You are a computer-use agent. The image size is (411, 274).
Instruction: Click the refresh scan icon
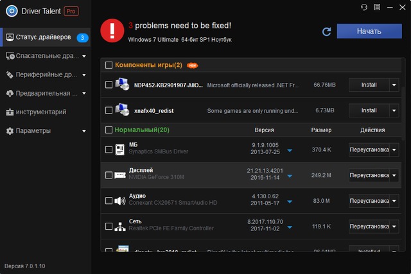(326, 31)
